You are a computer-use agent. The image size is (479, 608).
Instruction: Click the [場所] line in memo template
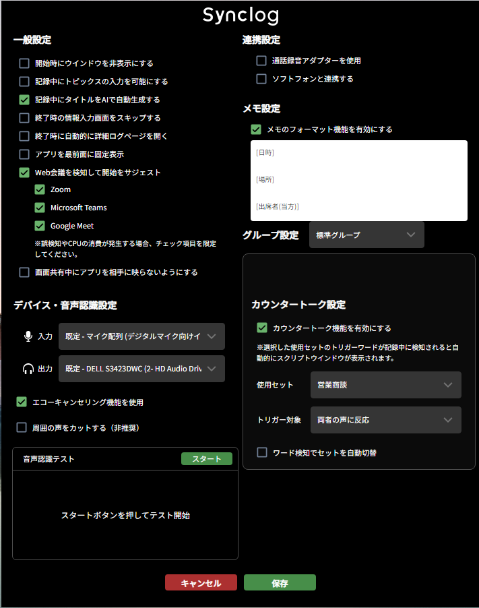pyautogui.click(x=265, y=179)
